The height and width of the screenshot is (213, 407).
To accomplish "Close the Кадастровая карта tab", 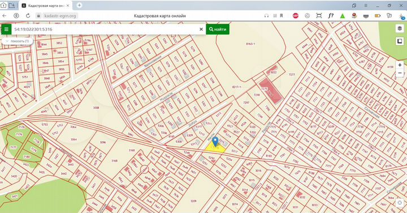I will [x=68, y=6].
